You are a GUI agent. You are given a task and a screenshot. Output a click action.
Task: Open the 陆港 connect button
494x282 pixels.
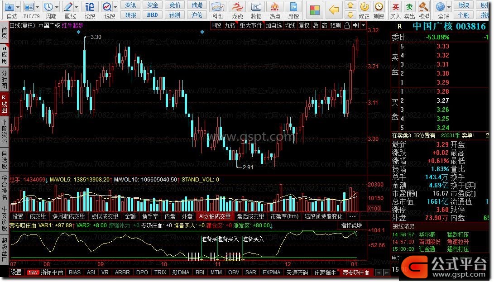coord(197,5)
